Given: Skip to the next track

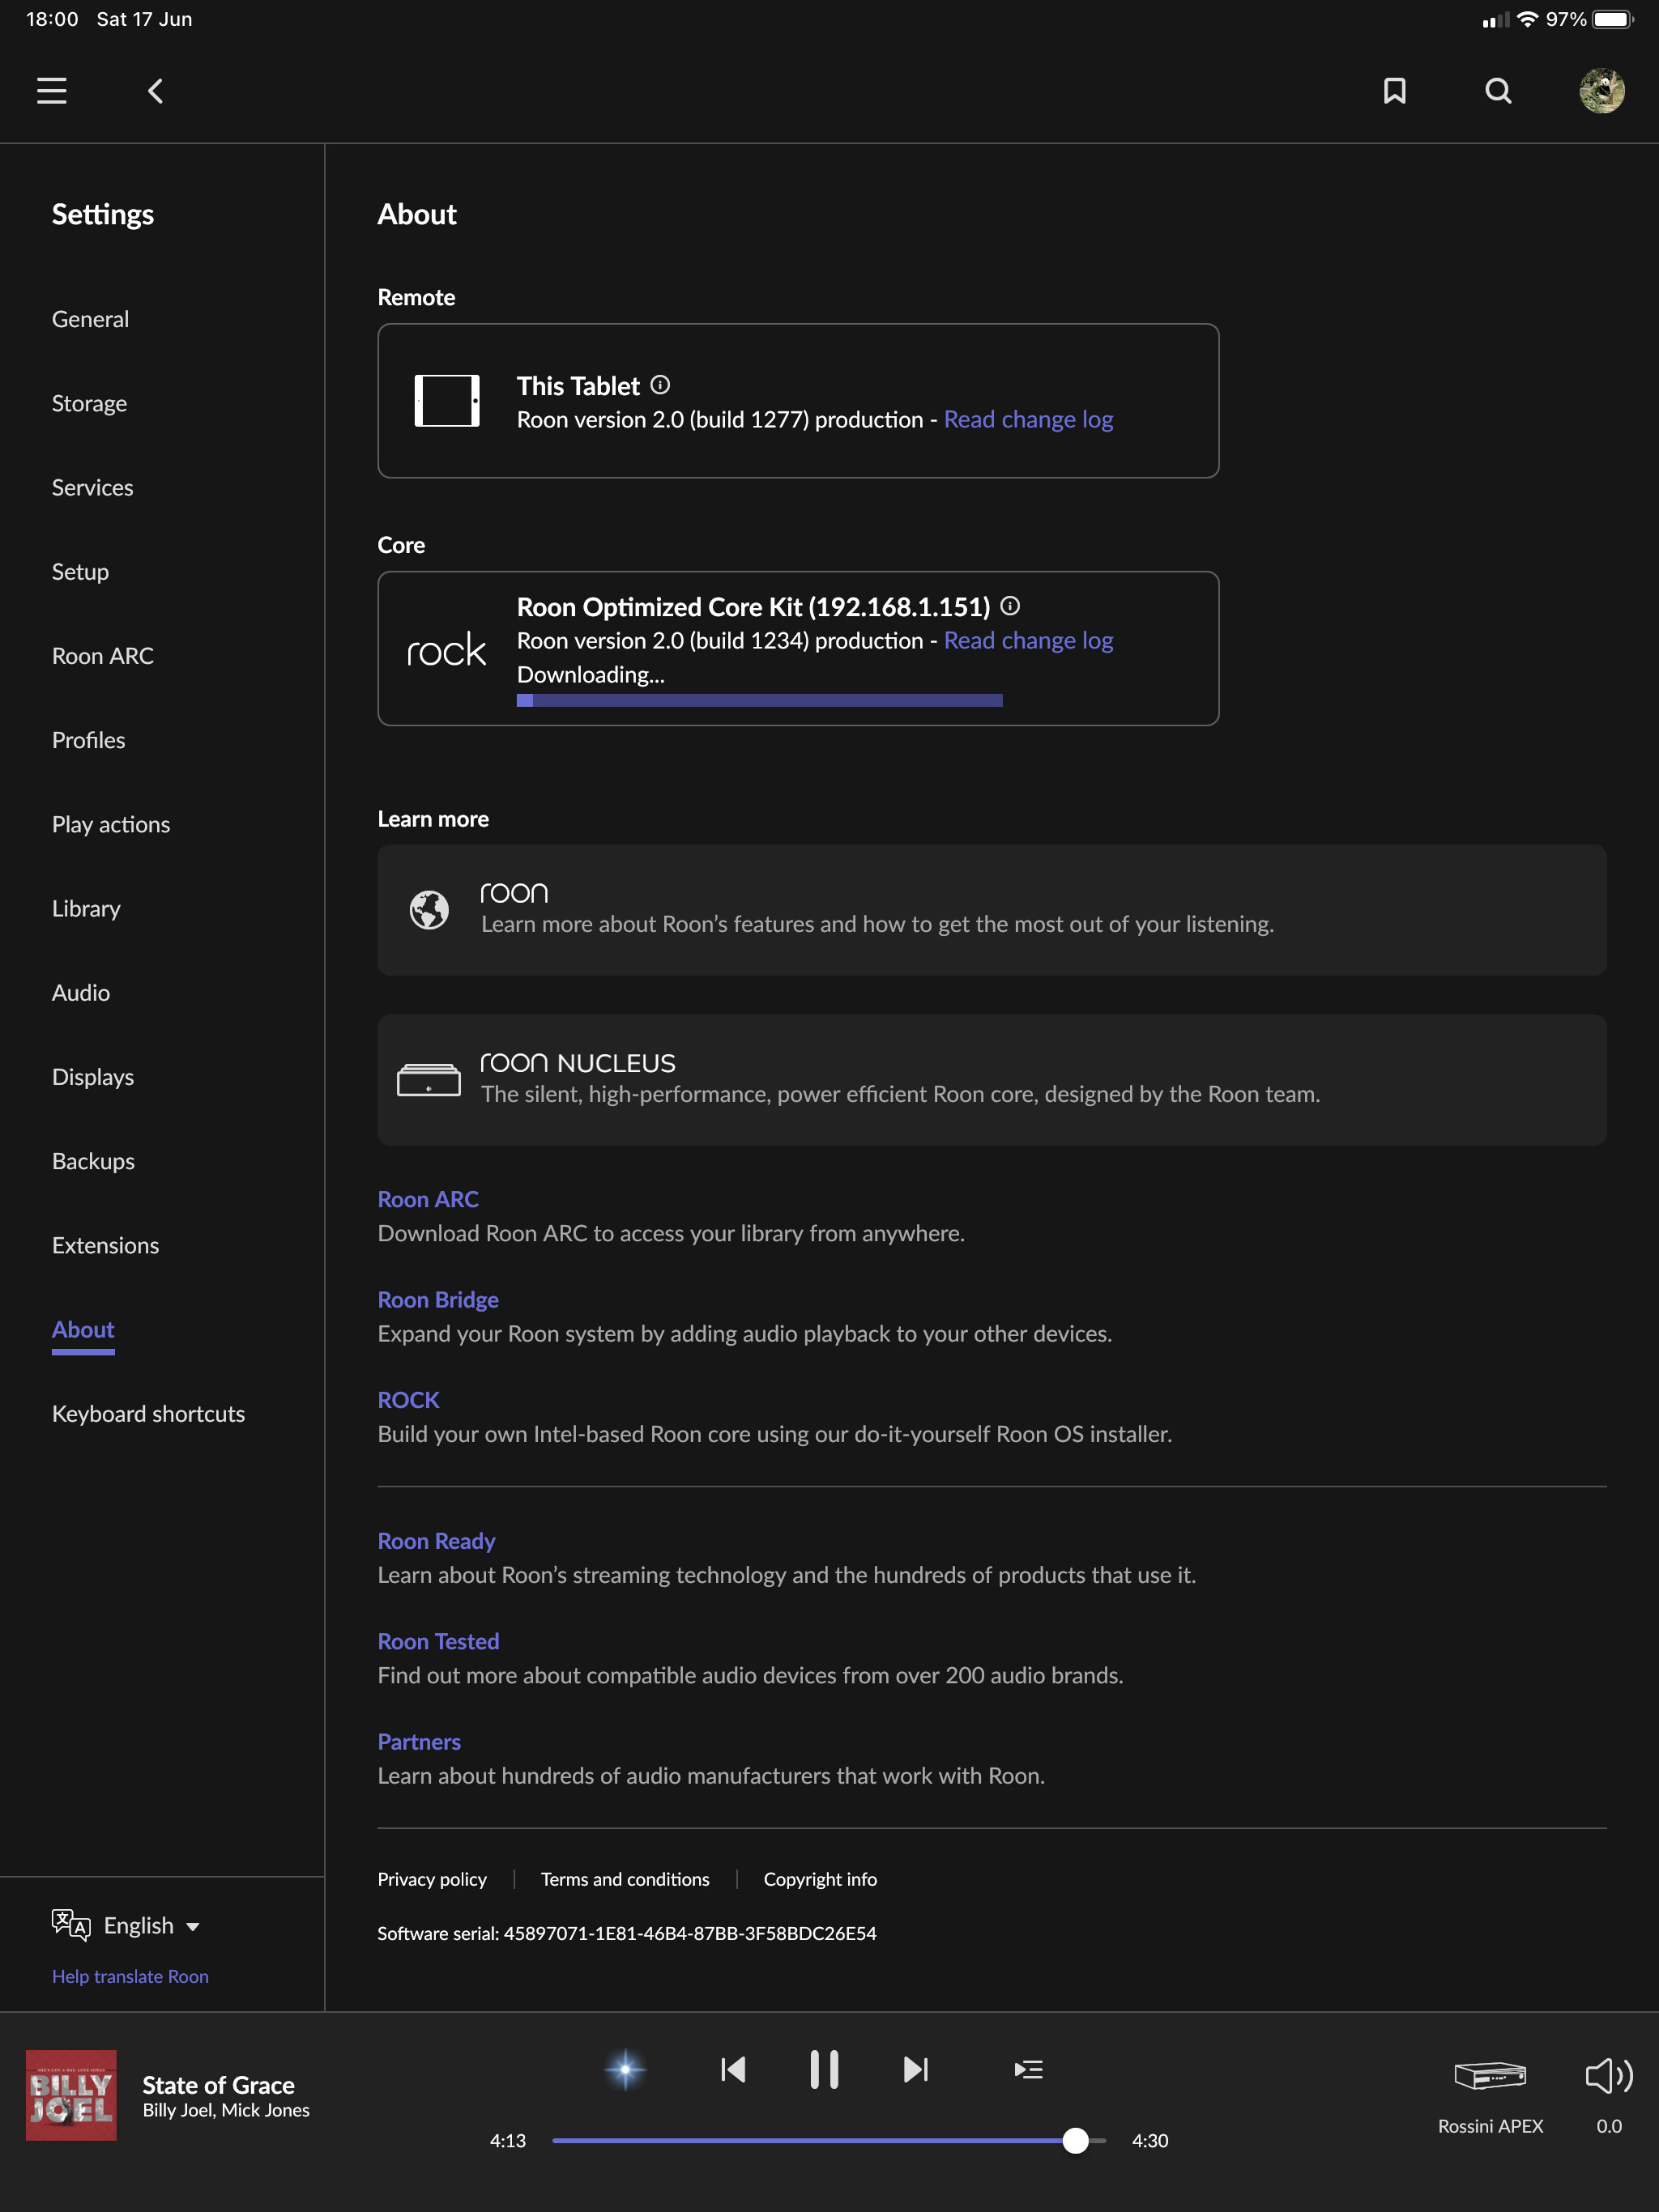Looking at the screenshot, I should click(915, 2069).
